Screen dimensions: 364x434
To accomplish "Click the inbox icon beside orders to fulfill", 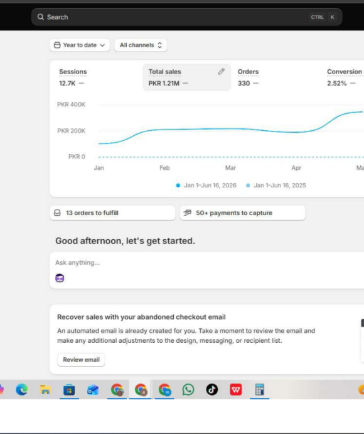I will 57,213.
